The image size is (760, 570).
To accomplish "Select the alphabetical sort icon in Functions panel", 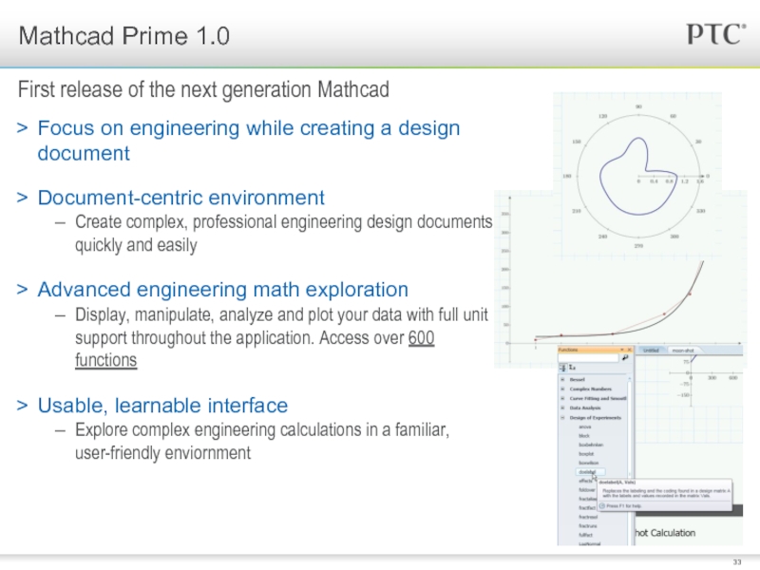I will pos(572,368).
